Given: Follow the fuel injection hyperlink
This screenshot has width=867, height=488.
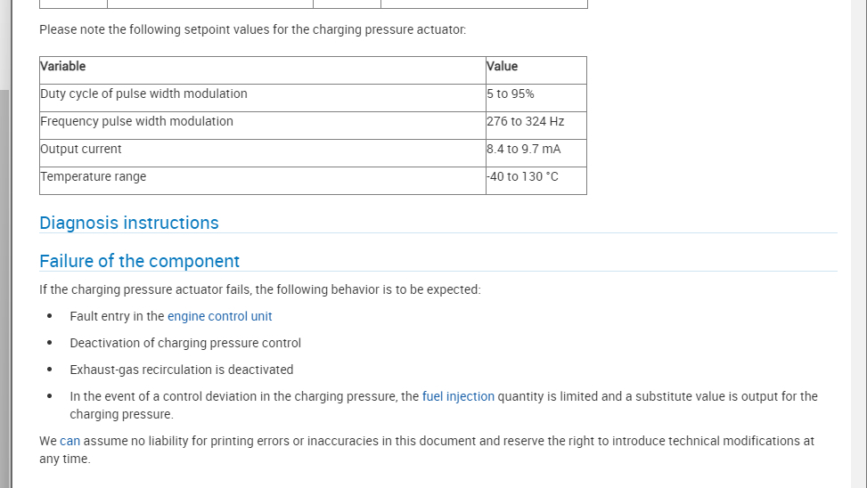Looking at the screenshot, I should pyautogui.click(x=458, y=396).
